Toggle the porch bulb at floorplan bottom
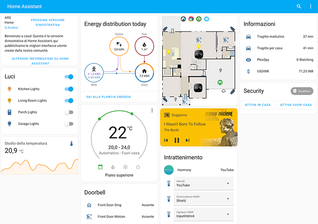 (x=175, y=99)
